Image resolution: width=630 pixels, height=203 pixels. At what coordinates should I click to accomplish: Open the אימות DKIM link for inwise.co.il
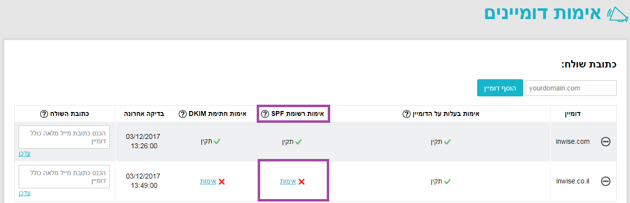point(208,181)
